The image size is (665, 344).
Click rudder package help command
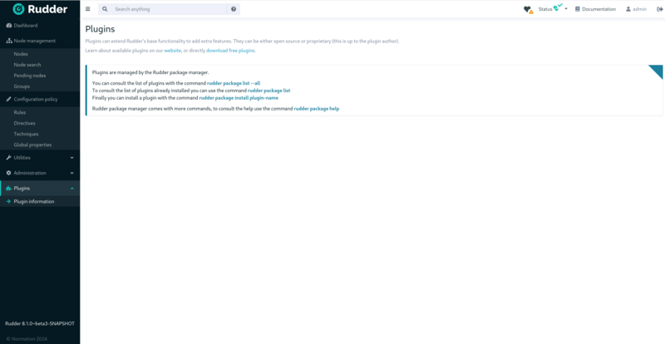pos(317,109)
